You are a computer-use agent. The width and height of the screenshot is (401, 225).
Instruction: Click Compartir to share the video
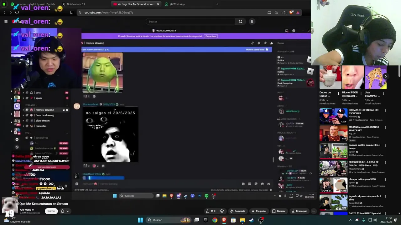pos(237,211)
